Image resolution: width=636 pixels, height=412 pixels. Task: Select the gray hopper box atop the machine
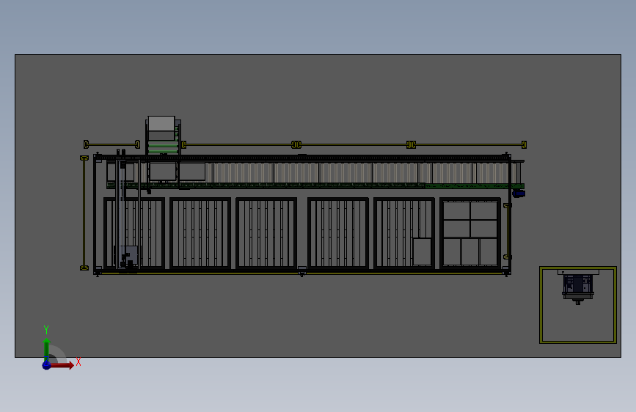(x=161, y=124)
